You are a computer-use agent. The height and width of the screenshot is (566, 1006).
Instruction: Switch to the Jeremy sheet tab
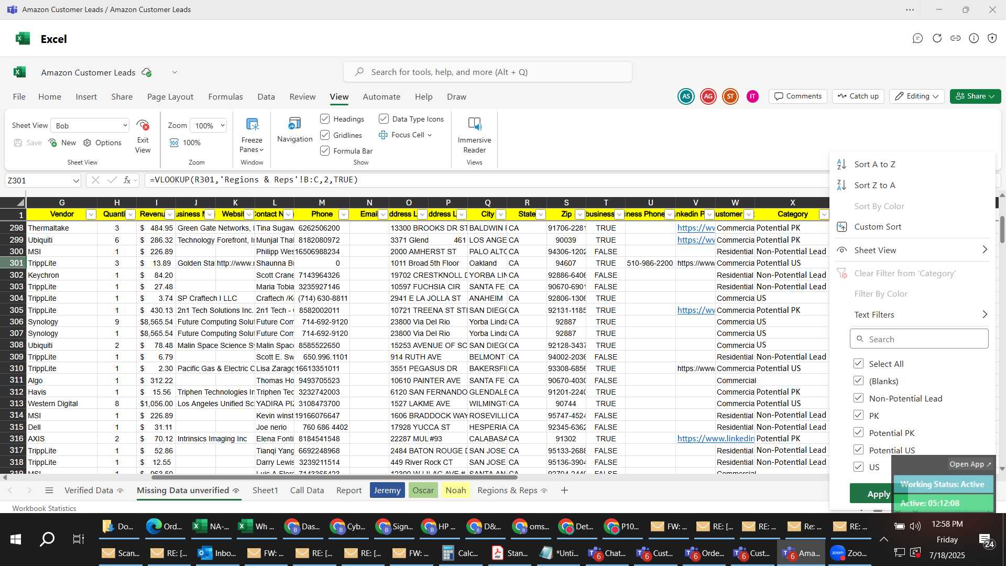pos(387,490)
